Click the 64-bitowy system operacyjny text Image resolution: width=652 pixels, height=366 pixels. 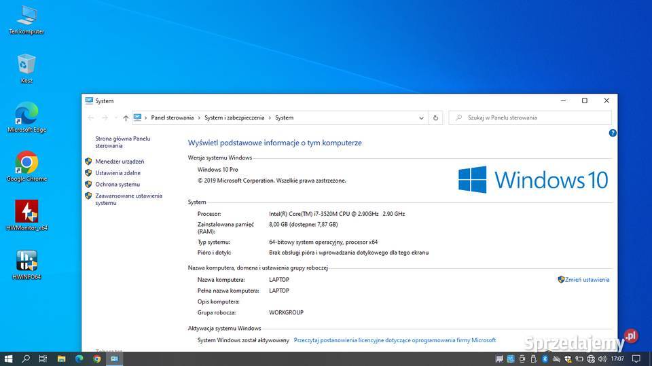(x=323, y=242)
